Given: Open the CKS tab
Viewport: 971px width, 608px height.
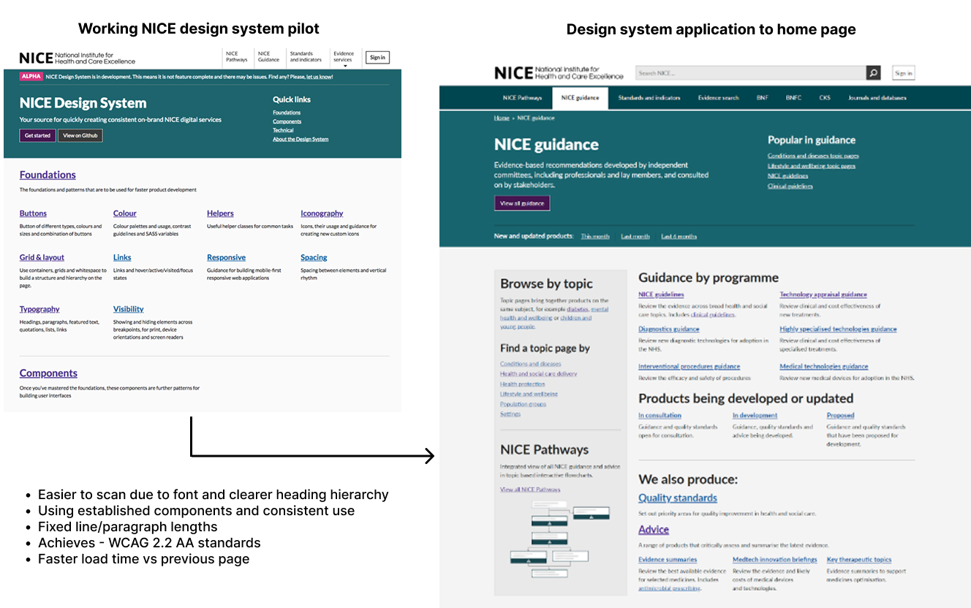Looking at the screenshot, I should pyautogui.click(x=825, y=98).
